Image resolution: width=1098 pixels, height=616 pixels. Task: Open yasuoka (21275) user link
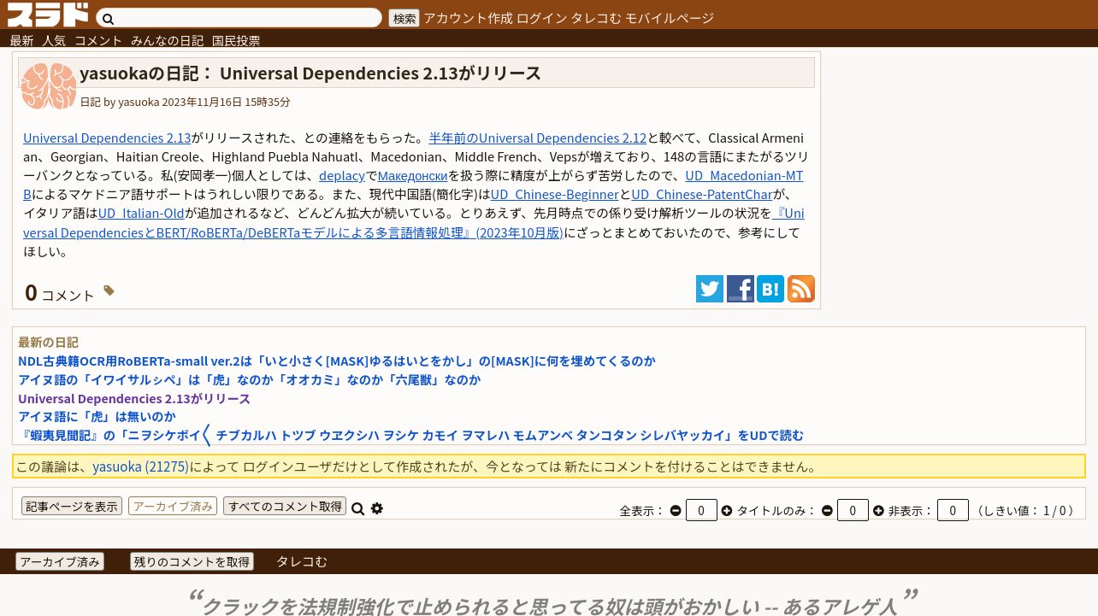click(x=140, y=466)
